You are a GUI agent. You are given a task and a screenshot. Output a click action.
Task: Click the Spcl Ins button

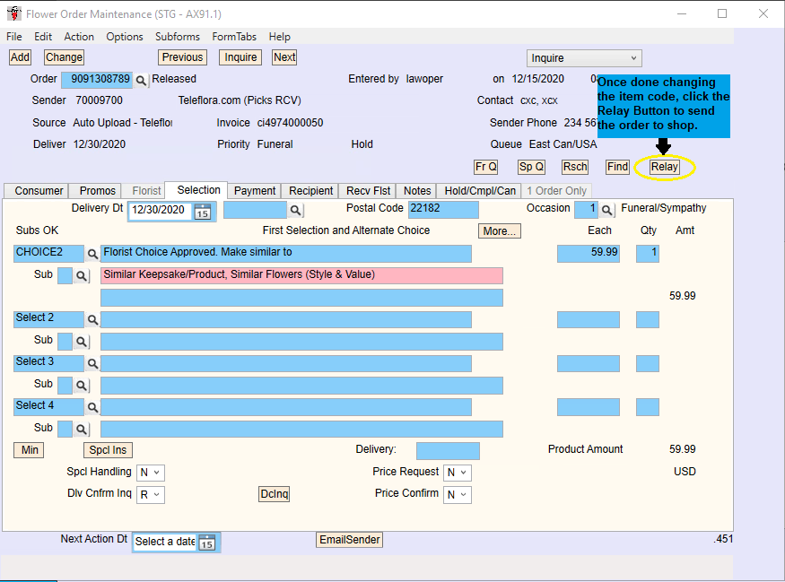[108, 450]
